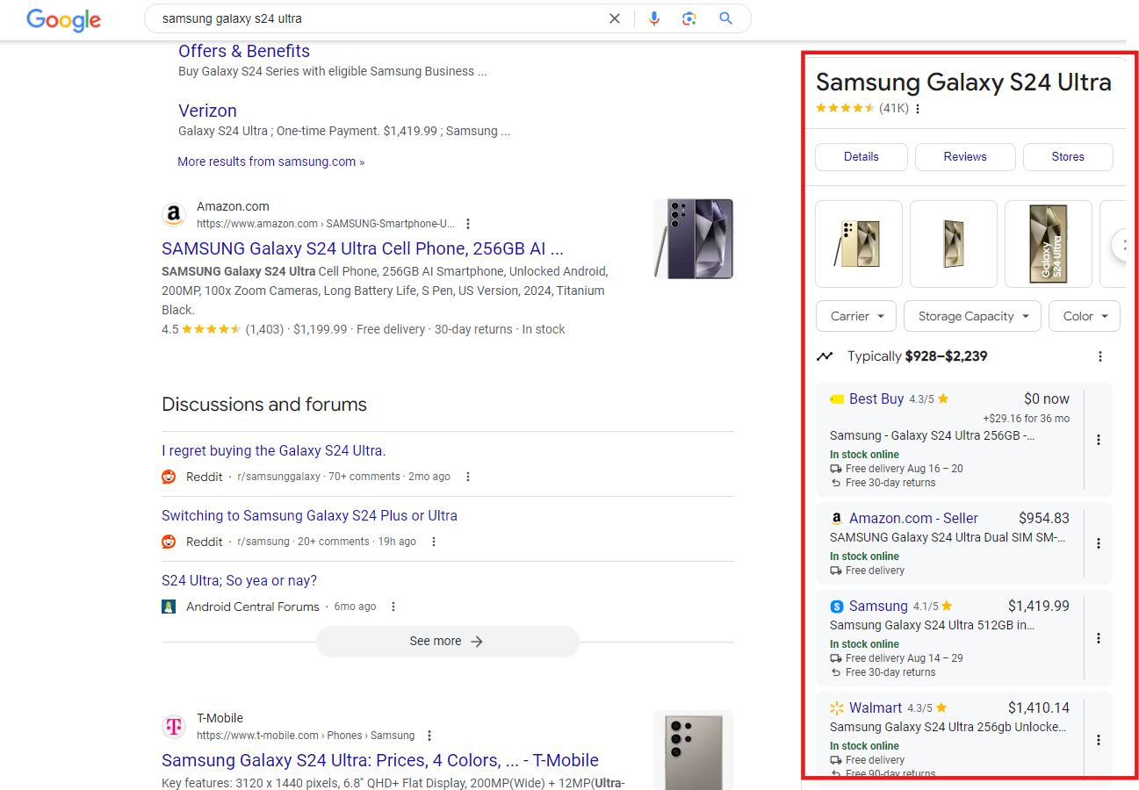Open the Offers & Benefits link
This screenshot has height=790, width=1139.
click(x=244, y=51)
